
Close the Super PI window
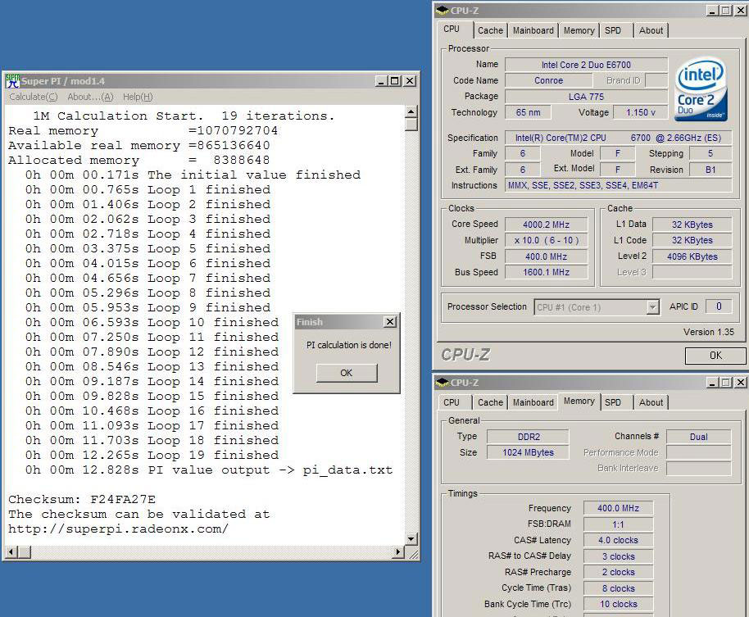(410, 81)
